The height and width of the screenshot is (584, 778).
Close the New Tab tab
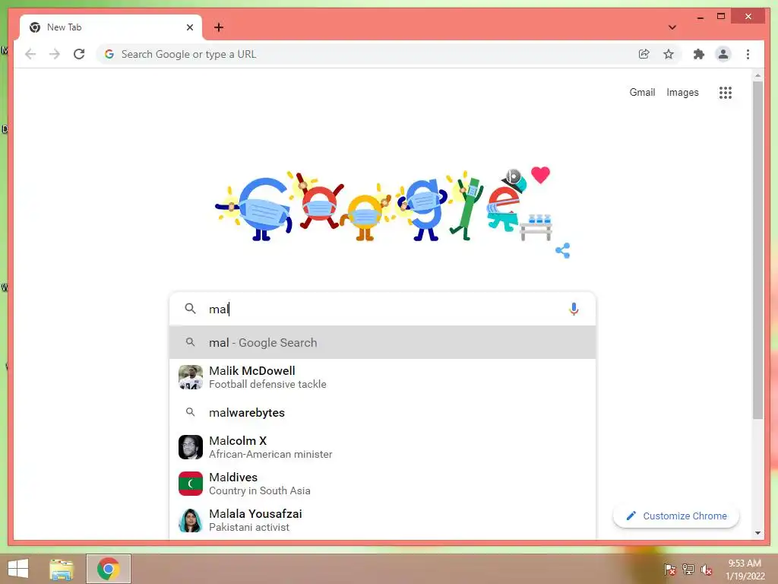pyautogui.click(x=189, y=27)
